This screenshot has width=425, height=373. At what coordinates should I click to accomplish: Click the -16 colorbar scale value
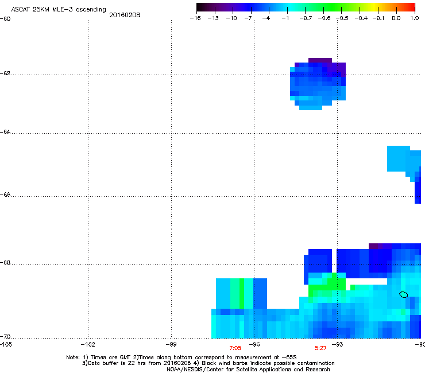coord(195,18)
